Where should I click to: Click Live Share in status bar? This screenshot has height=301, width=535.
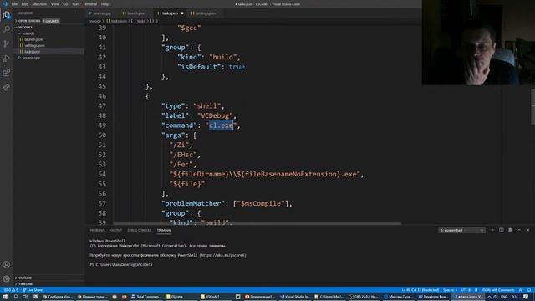(33, 290)
